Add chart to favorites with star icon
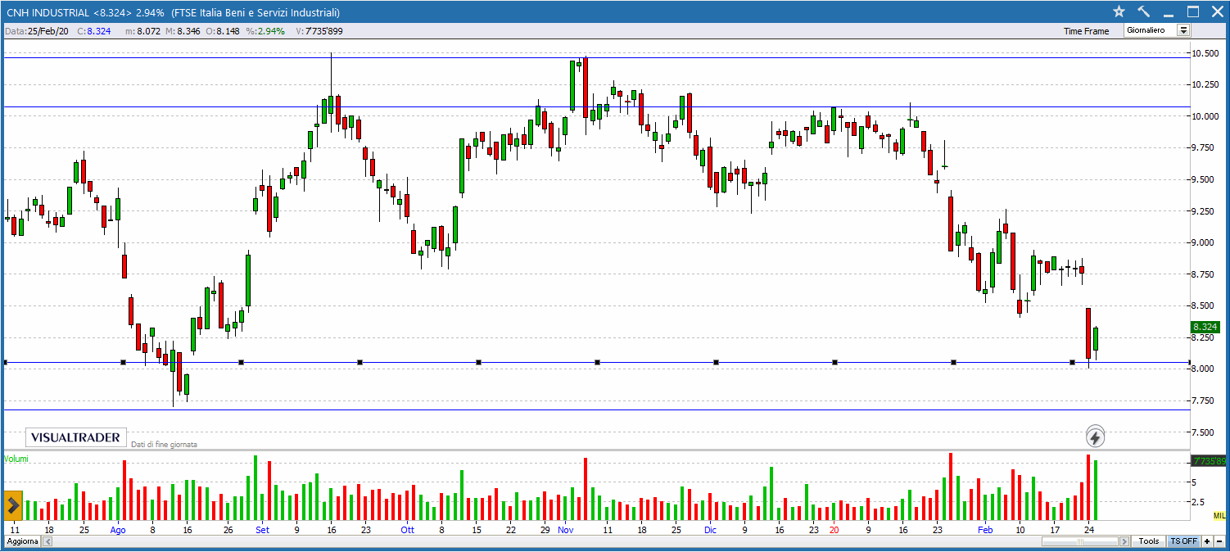The image size is (1230, 552). (x=1119, y=11)
